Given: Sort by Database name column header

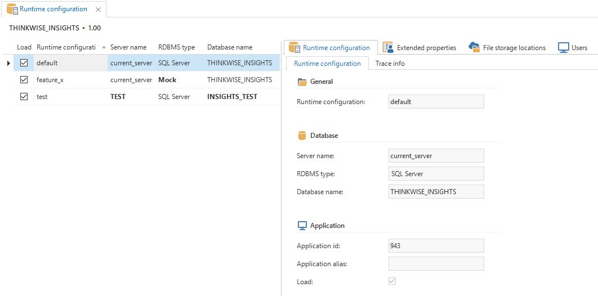Looking at the screenshot, I should coord(230,47).
